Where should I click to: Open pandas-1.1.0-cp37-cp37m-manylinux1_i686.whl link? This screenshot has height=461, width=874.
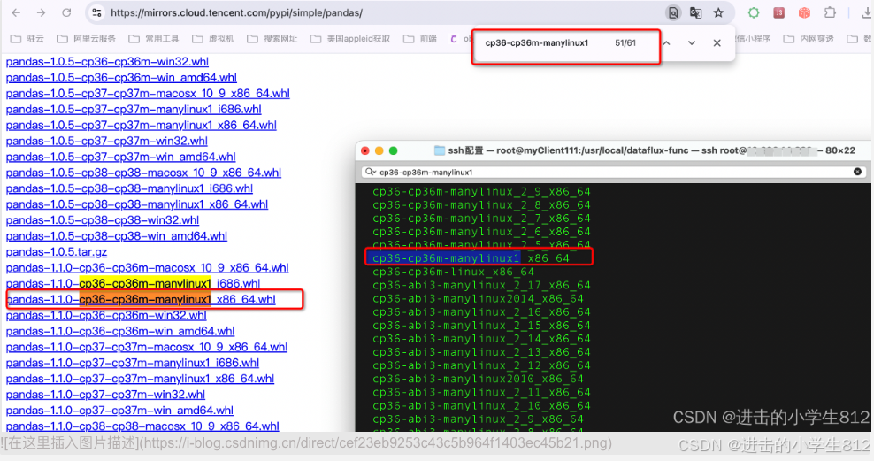coord(132,363)
